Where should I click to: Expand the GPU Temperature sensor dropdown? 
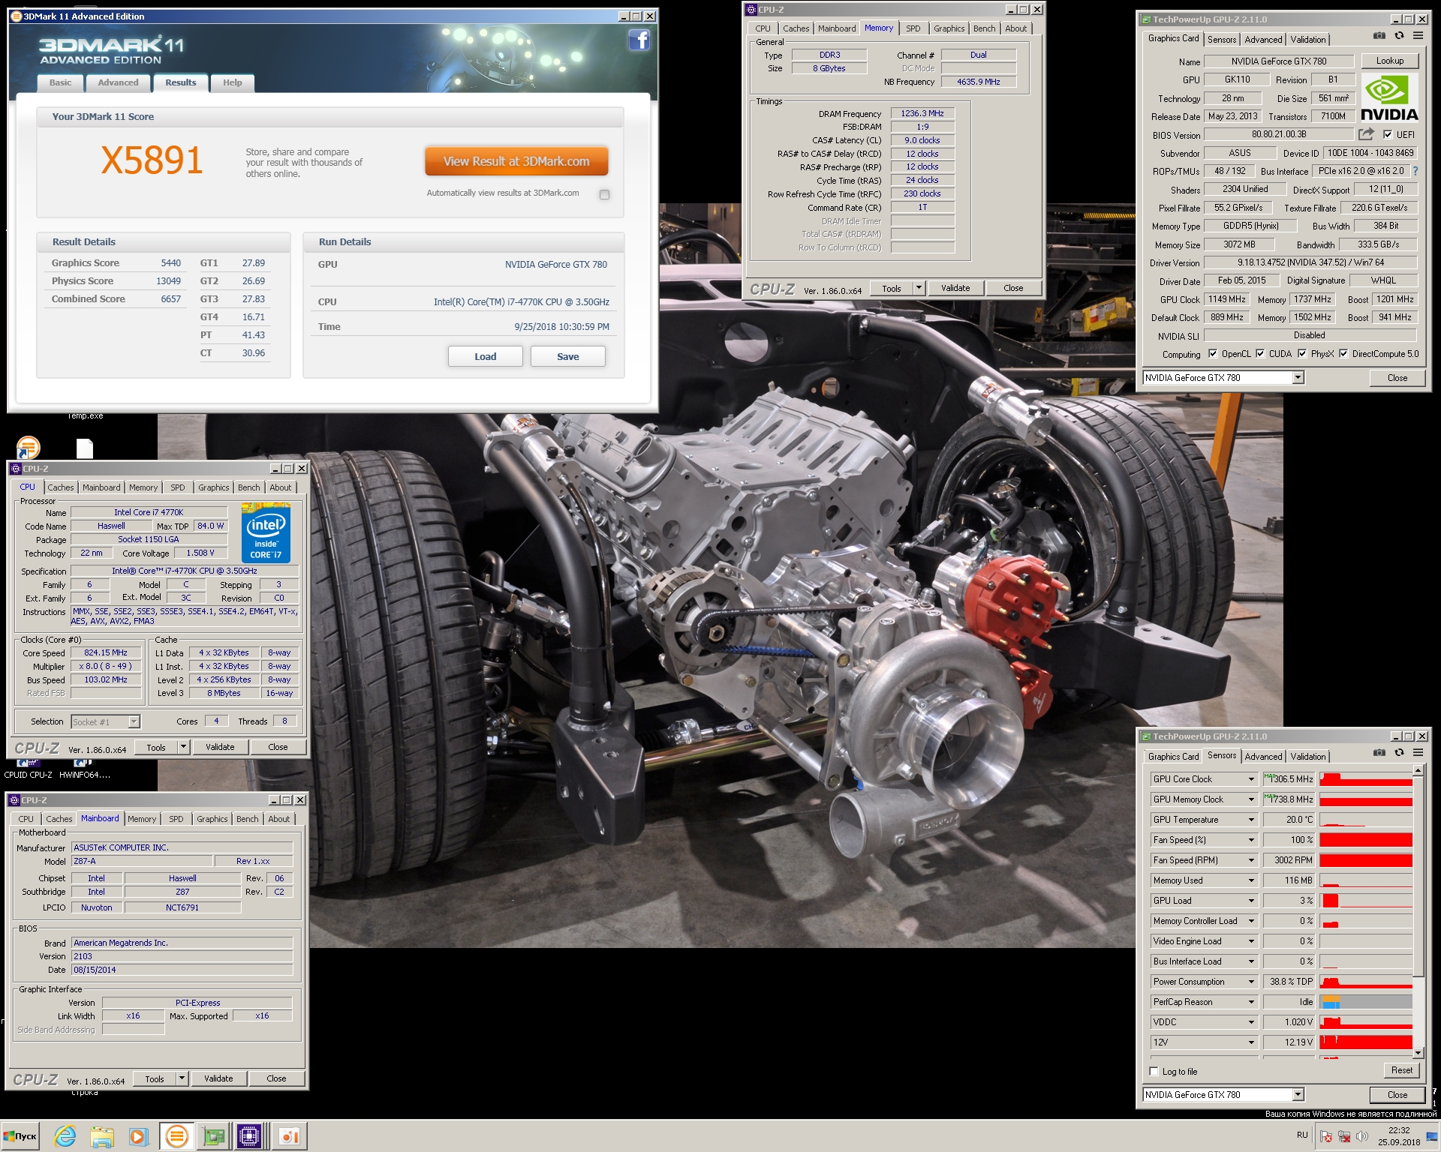click(1251, 820)
